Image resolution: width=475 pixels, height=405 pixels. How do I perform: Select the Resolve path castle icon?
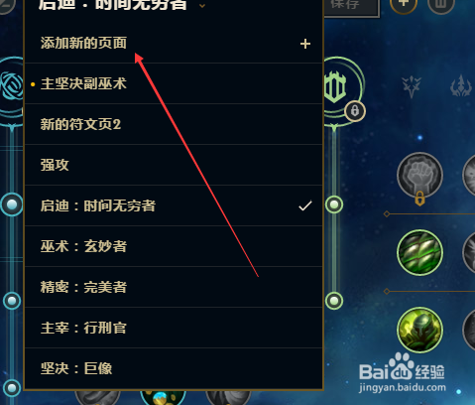pos(335,87)
